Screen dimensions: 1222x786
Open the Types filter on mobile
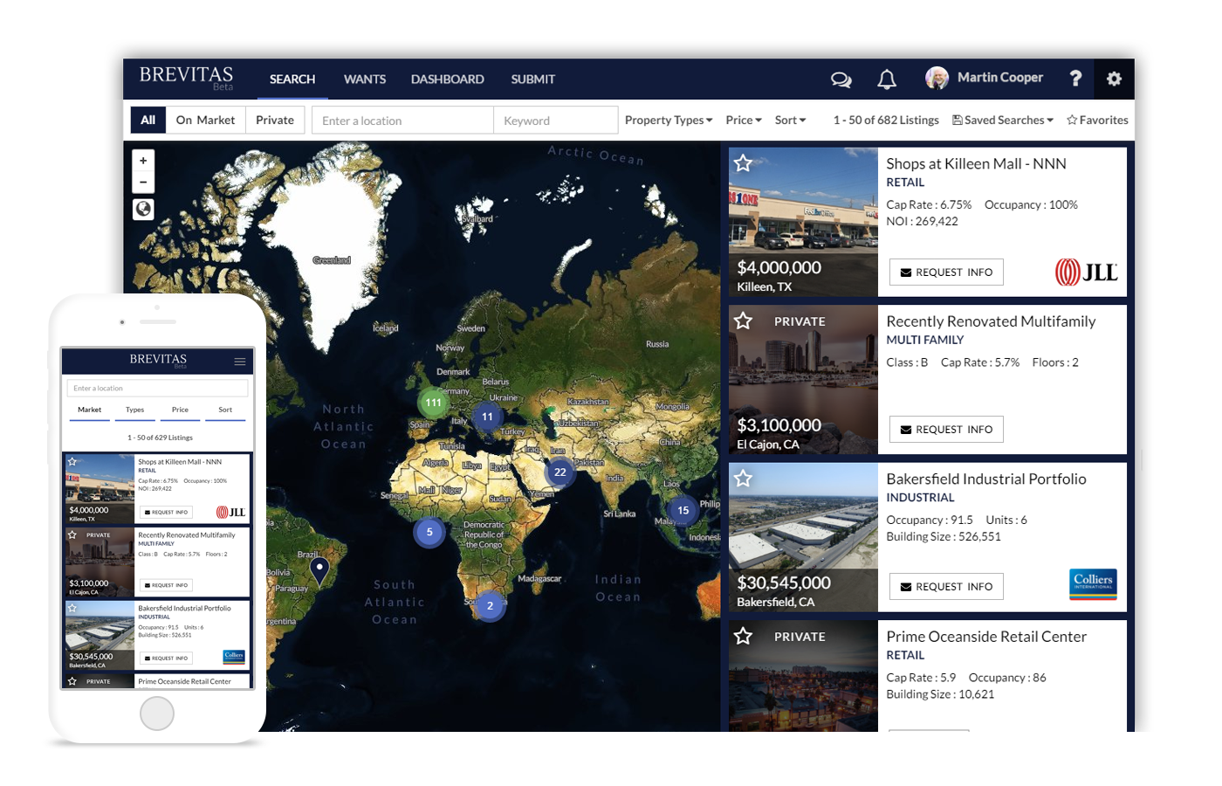click(x=134, y=410)
